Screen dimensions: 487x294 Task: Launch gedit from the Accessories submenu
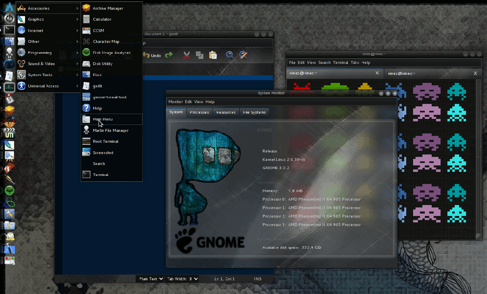pos(111,86)
